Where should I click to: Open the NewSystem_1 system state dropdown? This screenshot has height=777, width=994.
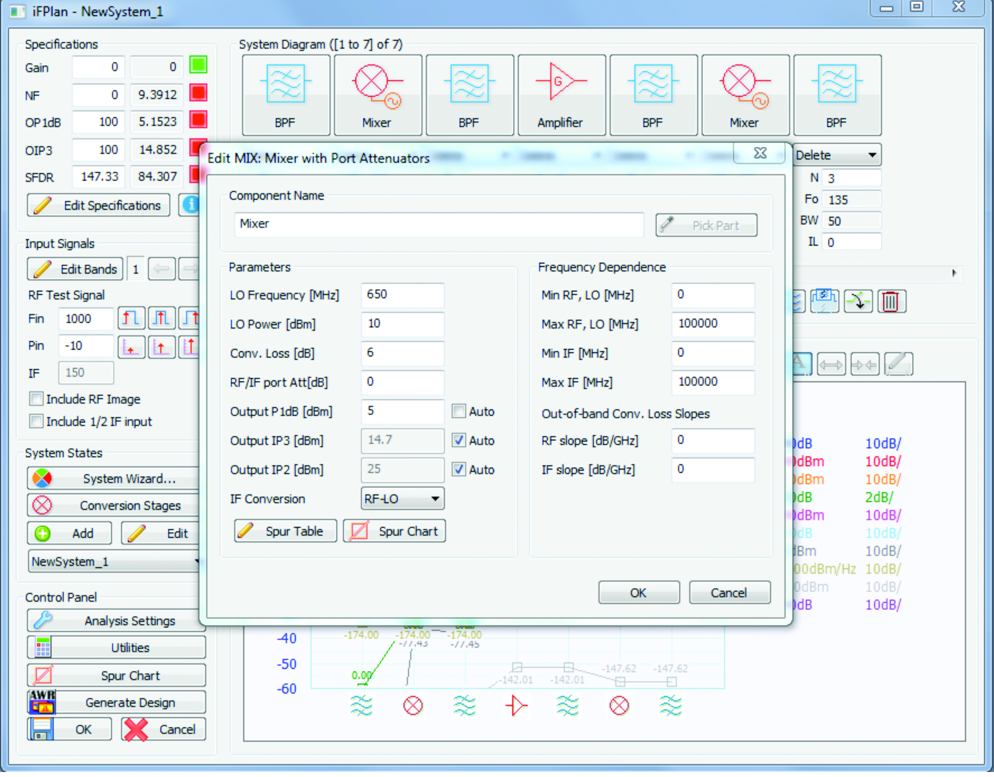(x=114, y=562)
